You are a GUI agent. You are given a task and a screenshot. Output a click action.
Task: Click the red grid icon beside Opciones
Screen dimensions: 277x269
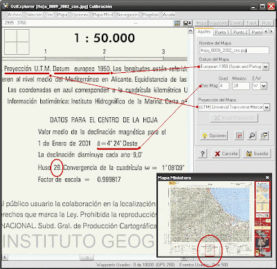pos(239,136)
